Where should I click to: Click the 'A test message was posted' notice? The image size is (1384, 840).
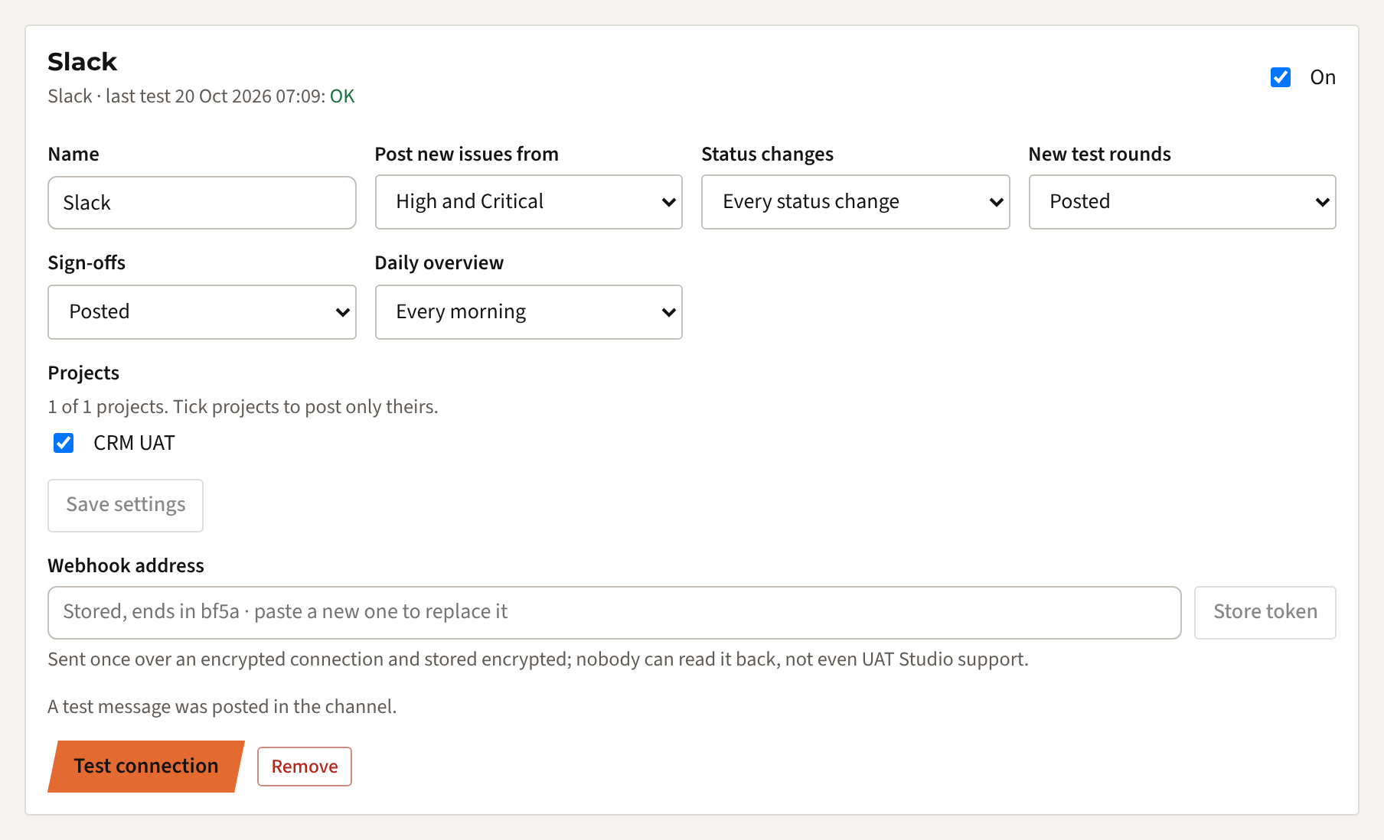tap(222, 707)
